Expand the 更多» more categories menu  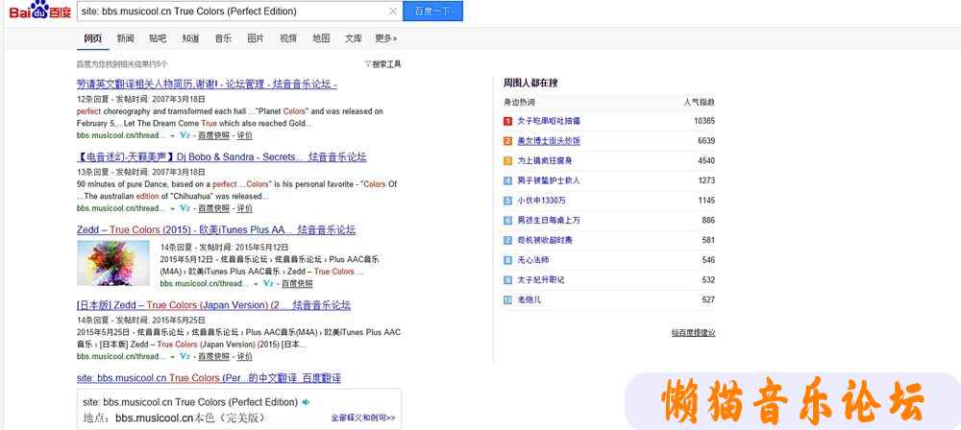[386, 38]
